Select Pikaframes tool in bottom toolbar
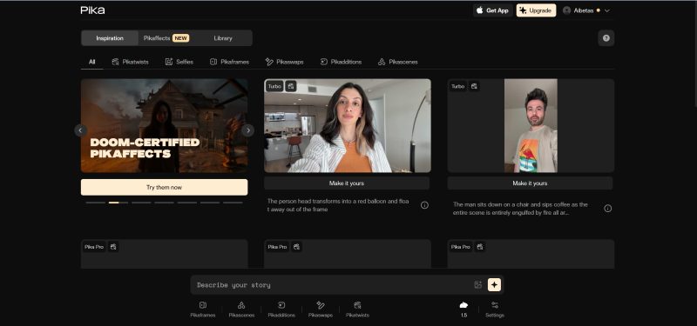Screen dimensions: 697x326 (x=203, y=309)
